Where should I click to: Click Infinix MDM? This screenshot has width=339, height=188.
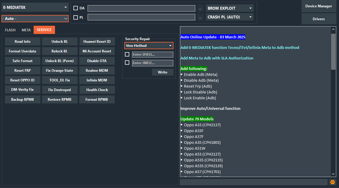tap(97, 80)
